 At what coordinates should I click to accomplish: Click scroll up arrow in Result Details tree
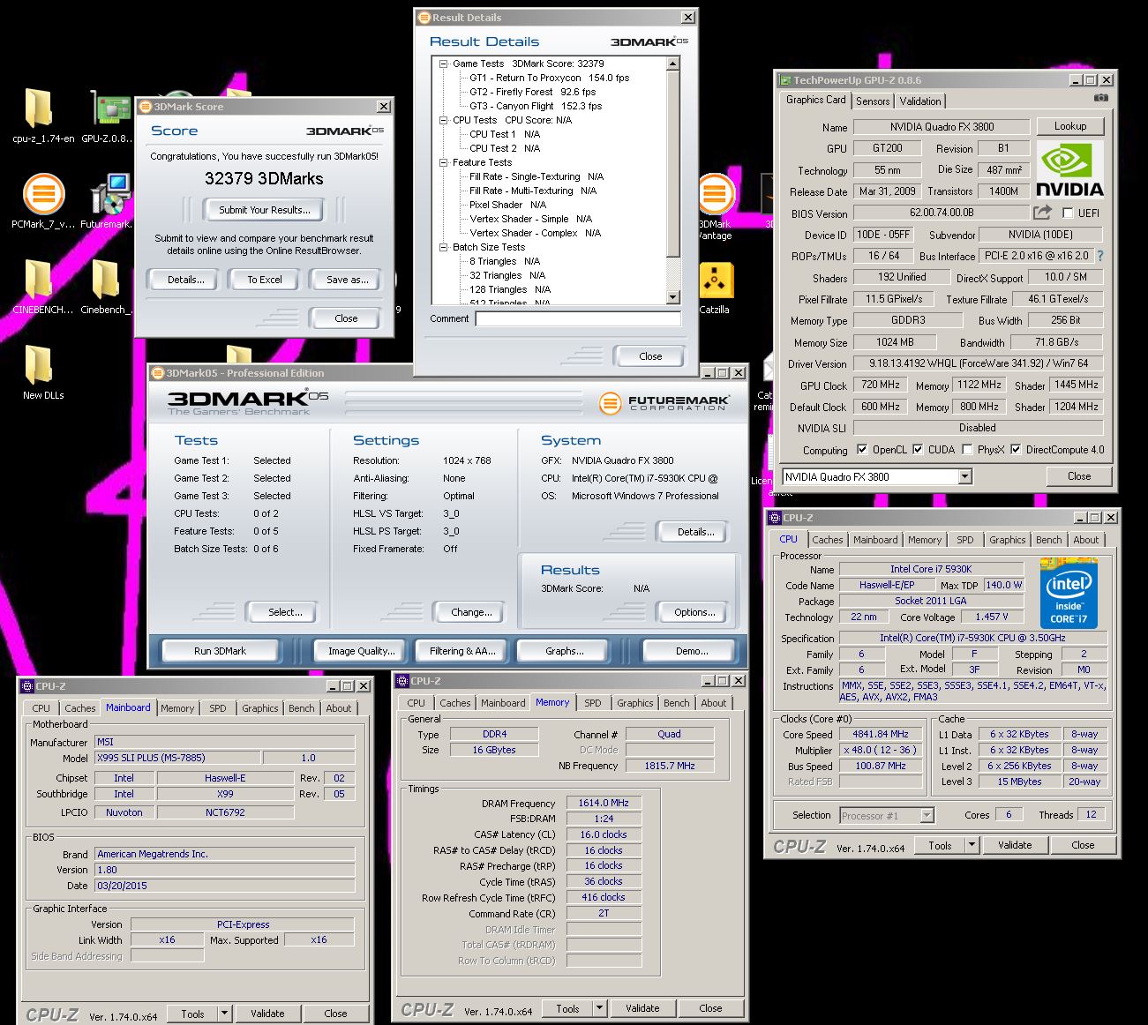point(673,64)
